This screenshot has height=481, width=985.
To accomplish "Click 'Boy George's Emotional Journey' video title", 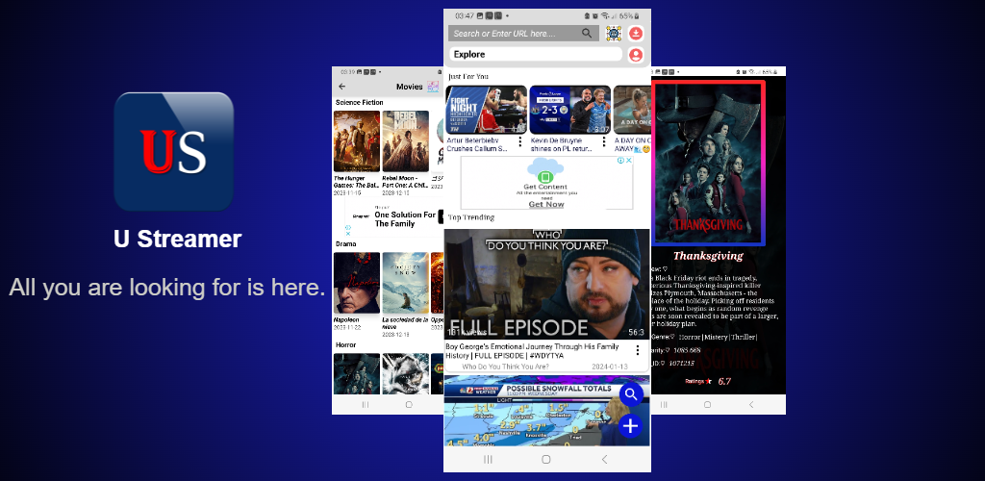I will [x=532, y=351].
